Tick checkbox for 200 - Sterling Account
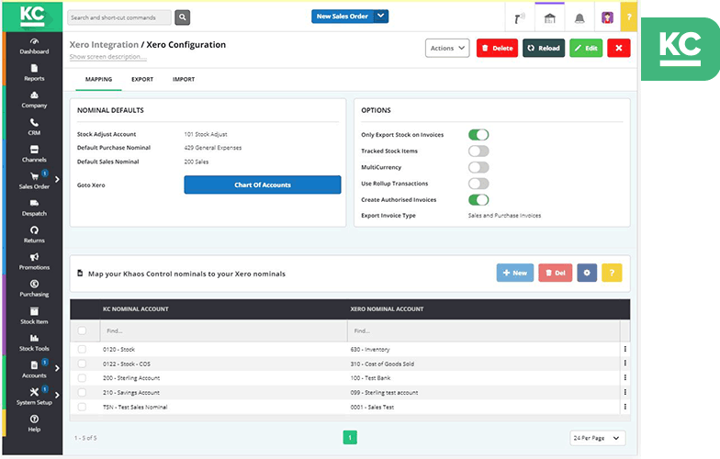The width and height of the screenshot is (720, 459). (82, 378)
